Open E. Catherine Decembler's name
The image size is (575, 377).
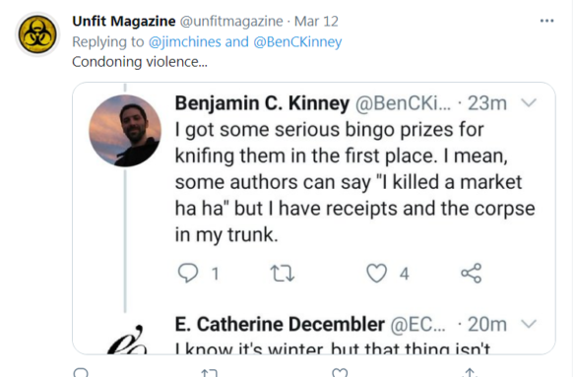pyautogui.click(x=280, y=324)
